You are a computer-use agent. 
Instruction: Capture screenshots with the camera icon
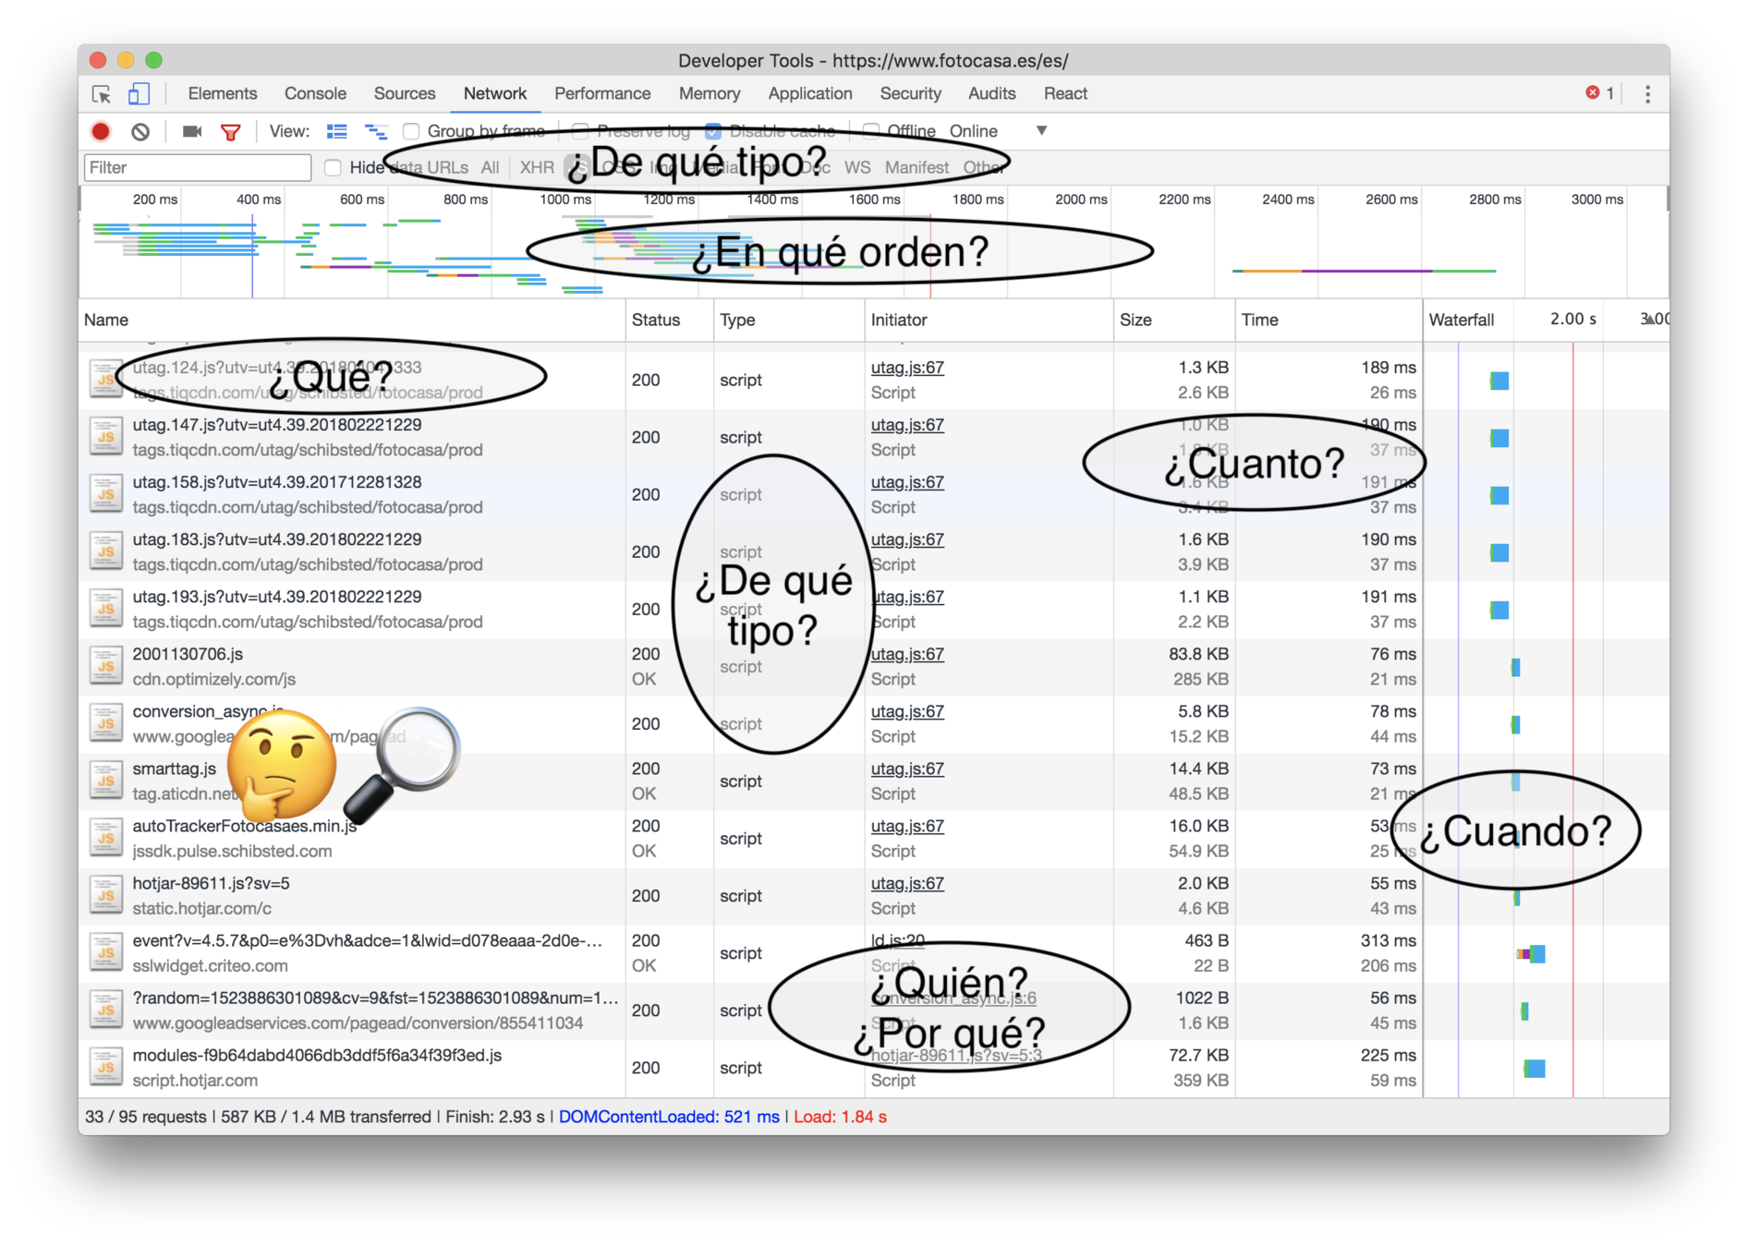coord(192,131)
